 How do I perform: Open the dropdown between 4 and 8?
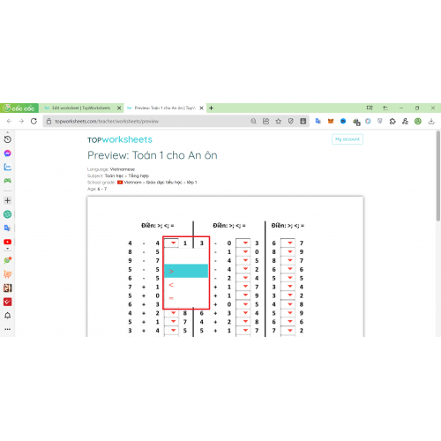[x=288, y=304]
